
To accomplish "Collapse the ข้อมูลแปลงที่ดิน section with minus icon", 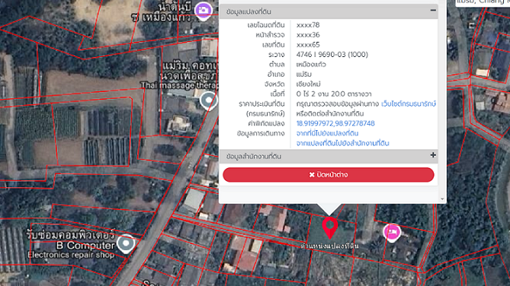I will (x=433, y=11).
